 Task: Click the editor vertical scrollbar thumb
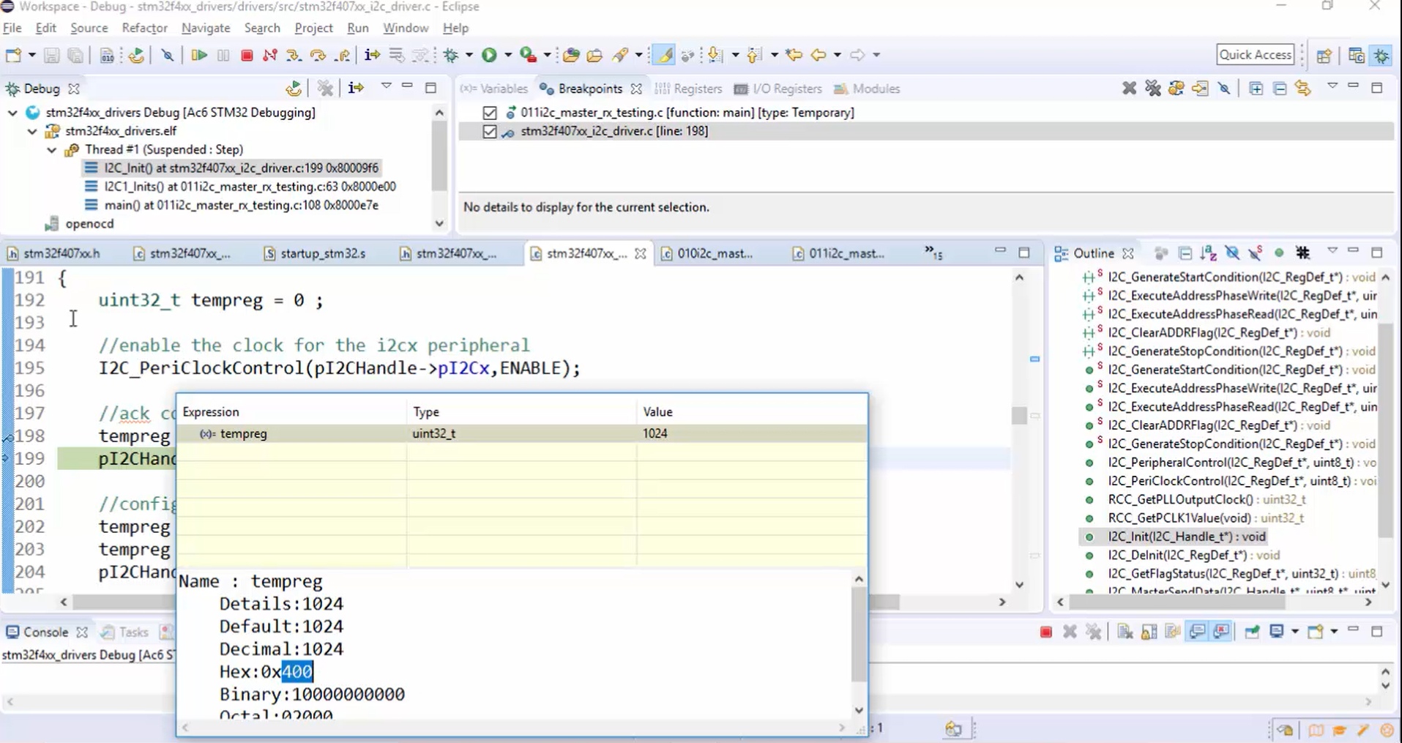click(x=1019, y=415)
